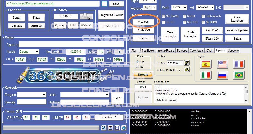Select the Russian flag language

click(222, 75)
